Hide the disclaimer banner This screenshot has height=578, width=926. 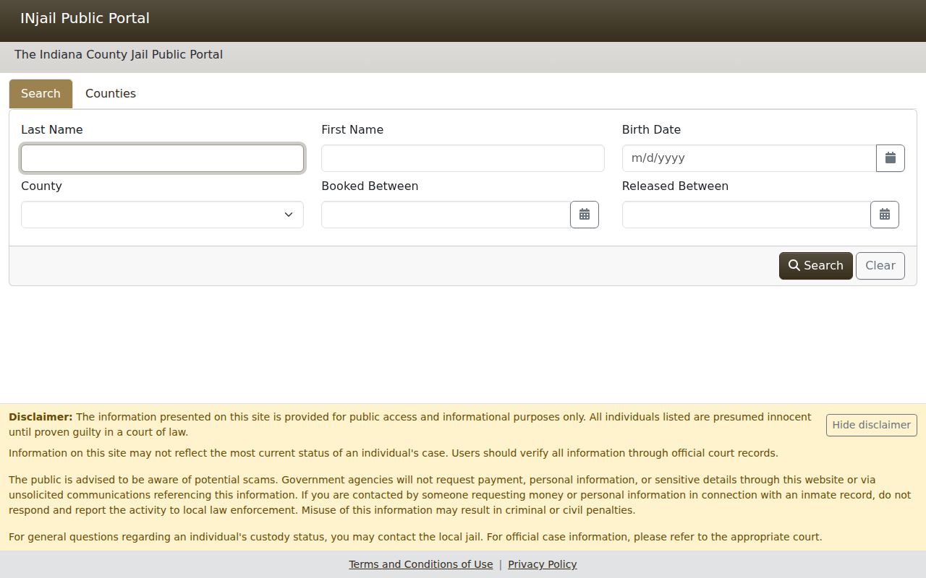pyautogui.click(x=871, y=425)
